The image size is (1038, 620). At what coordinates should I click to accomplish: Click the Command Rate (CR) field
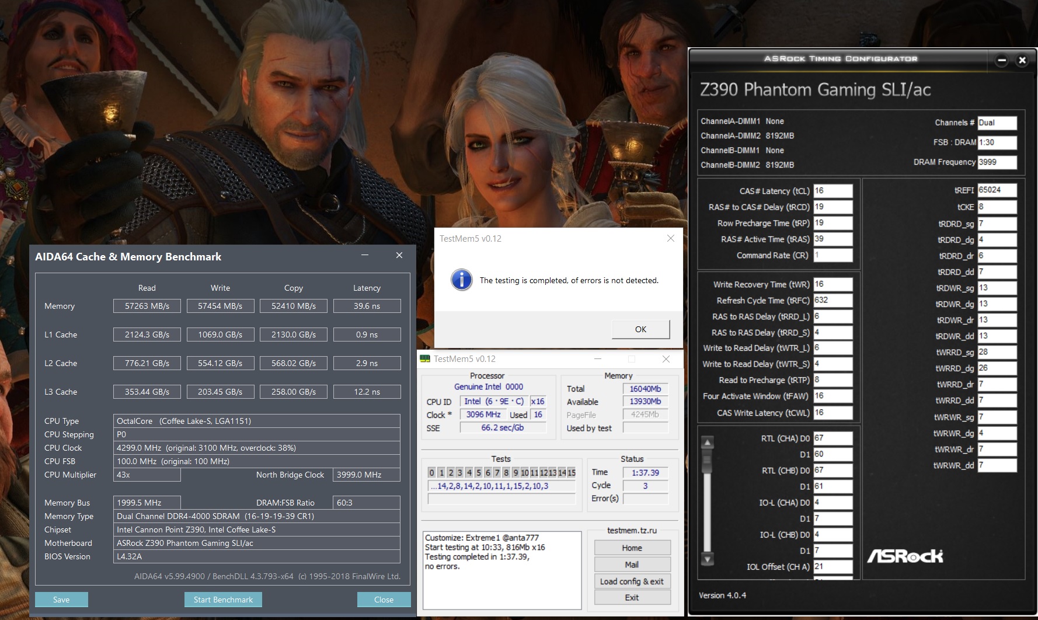(x=833, y=255)
